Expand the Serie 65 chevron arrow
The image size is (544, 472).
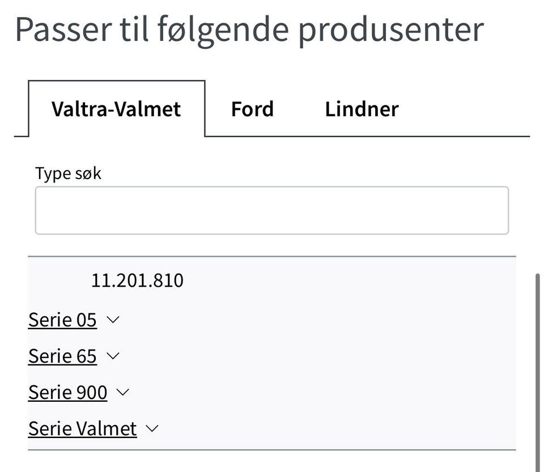point(113,356)
